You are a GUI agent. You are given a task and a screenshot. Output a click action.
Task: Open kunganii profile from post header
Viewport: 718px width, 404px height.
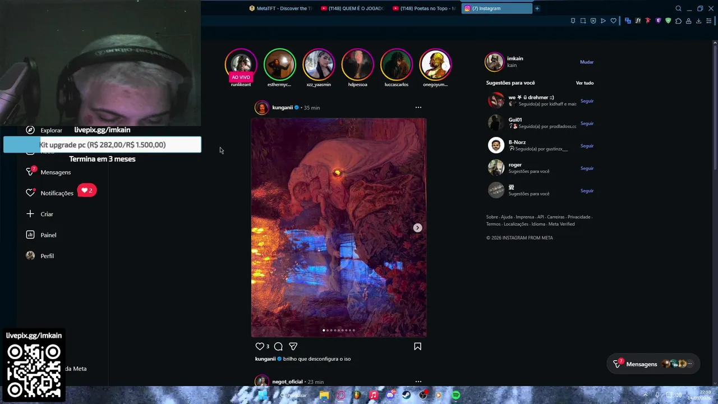pyautogui.click(x=282, y=107)
